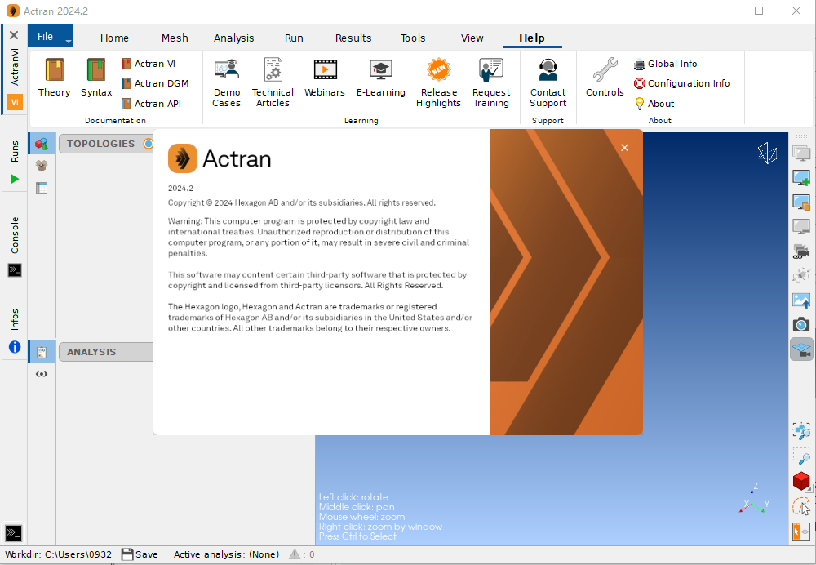Click the Workdir path in status bar
This screenshot has width=816, height=565.
[58, 554]
